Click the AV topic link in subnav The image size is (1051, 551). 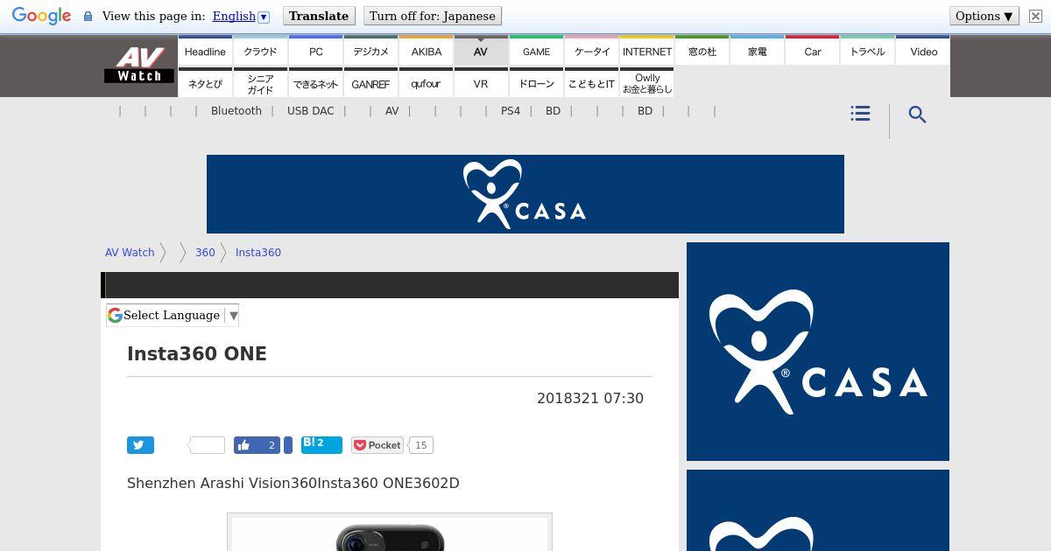pos(391,111)
